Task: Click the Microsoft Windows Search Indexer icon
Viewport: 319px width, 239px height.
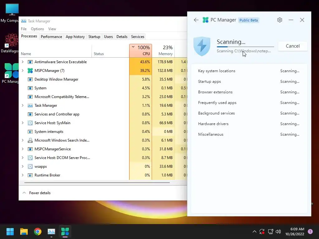Action: [30, 140]
